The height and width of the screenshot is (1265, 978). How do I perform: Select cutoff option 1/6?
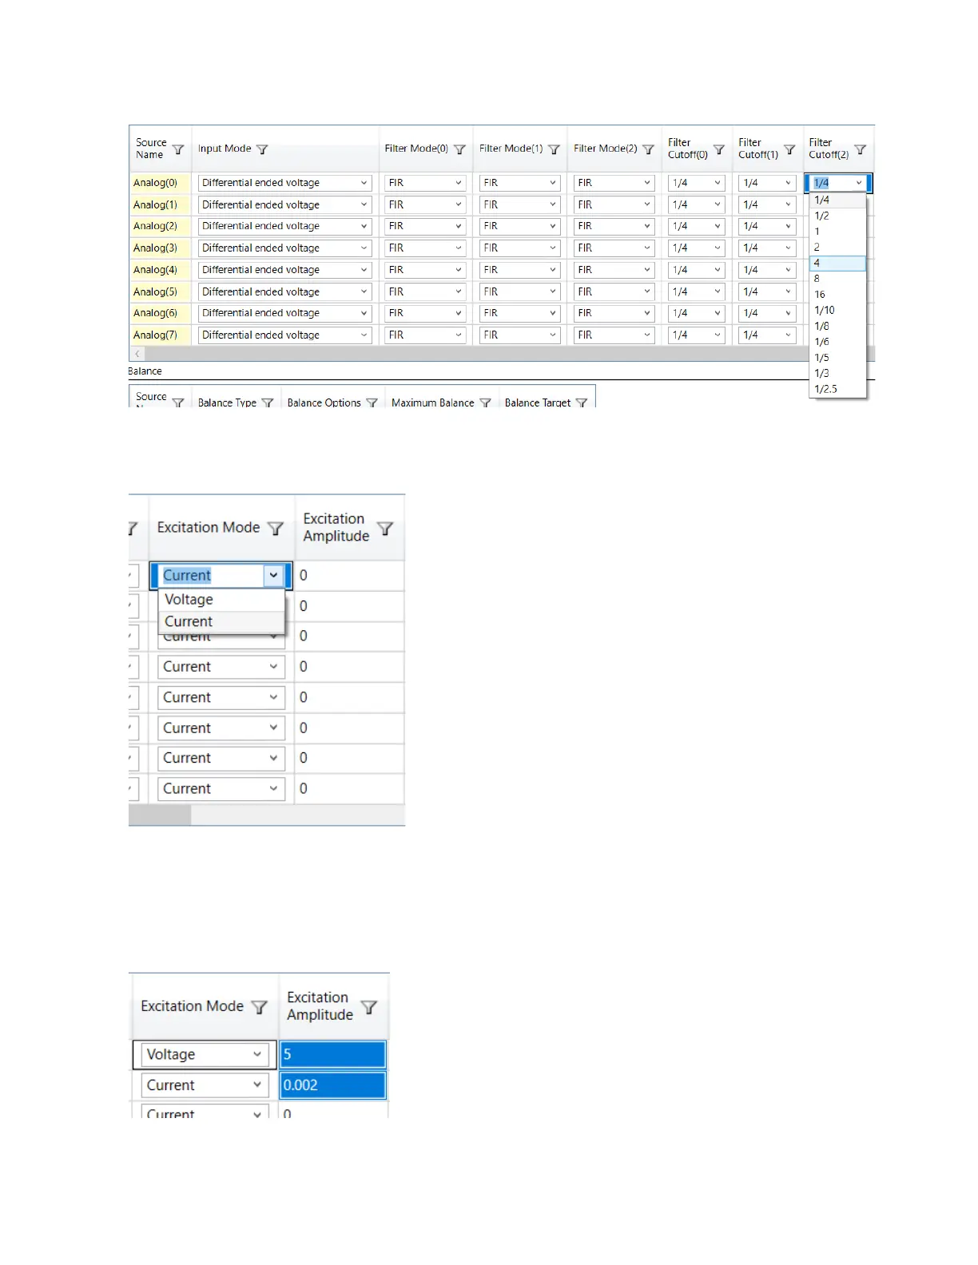click(837, 342)
